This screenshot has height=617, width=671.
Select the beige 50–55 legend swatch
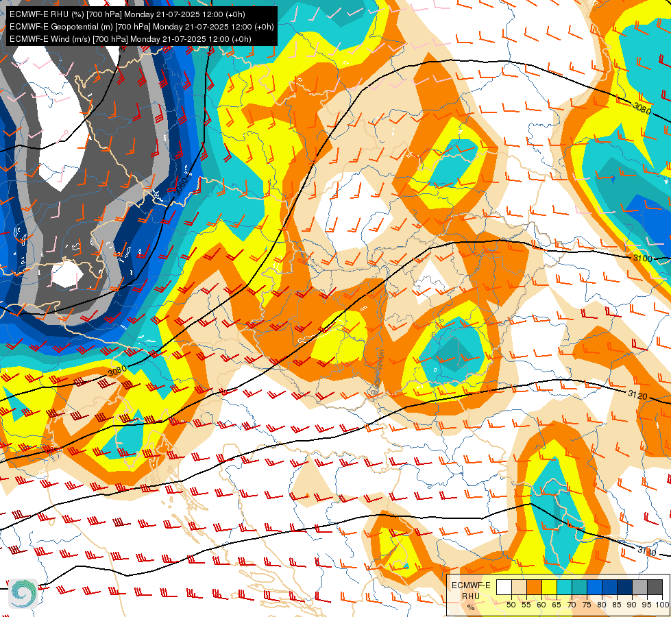(x=519, y=588)
